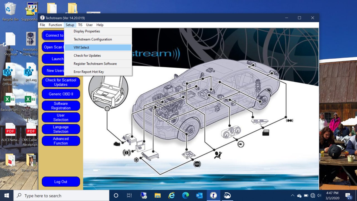Select VIM Select menu entry
357x201 pixels.
coord(98,47)
